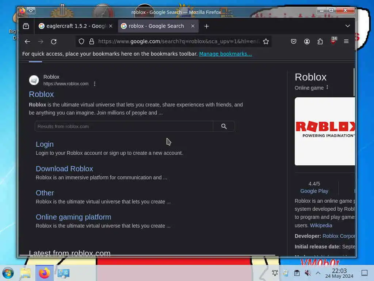Open File Explorer from the taskbar

point(26,273)
